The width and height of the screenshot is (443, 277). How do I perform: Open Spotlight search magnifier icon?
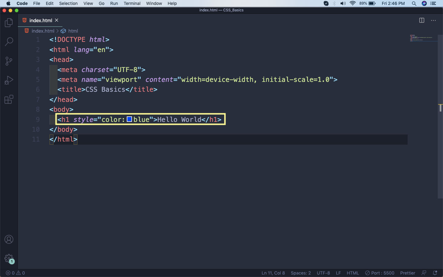tap(414, 3)
